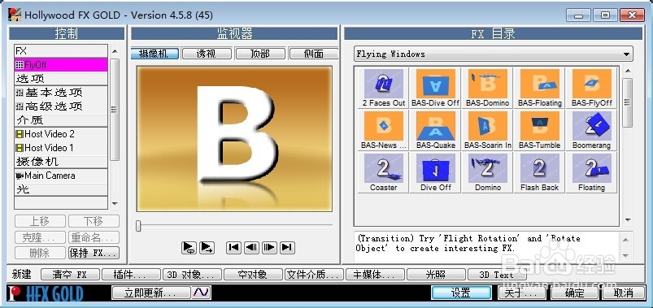
Task: Select the 2 Faces Out effect thumbnail
Action: point(384,88)
